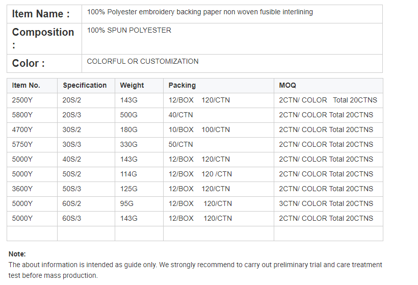
Task: Click the COLORFUL OR CUSTOMIZATION value
Action: pyautogui.click(x=143, y=61)
